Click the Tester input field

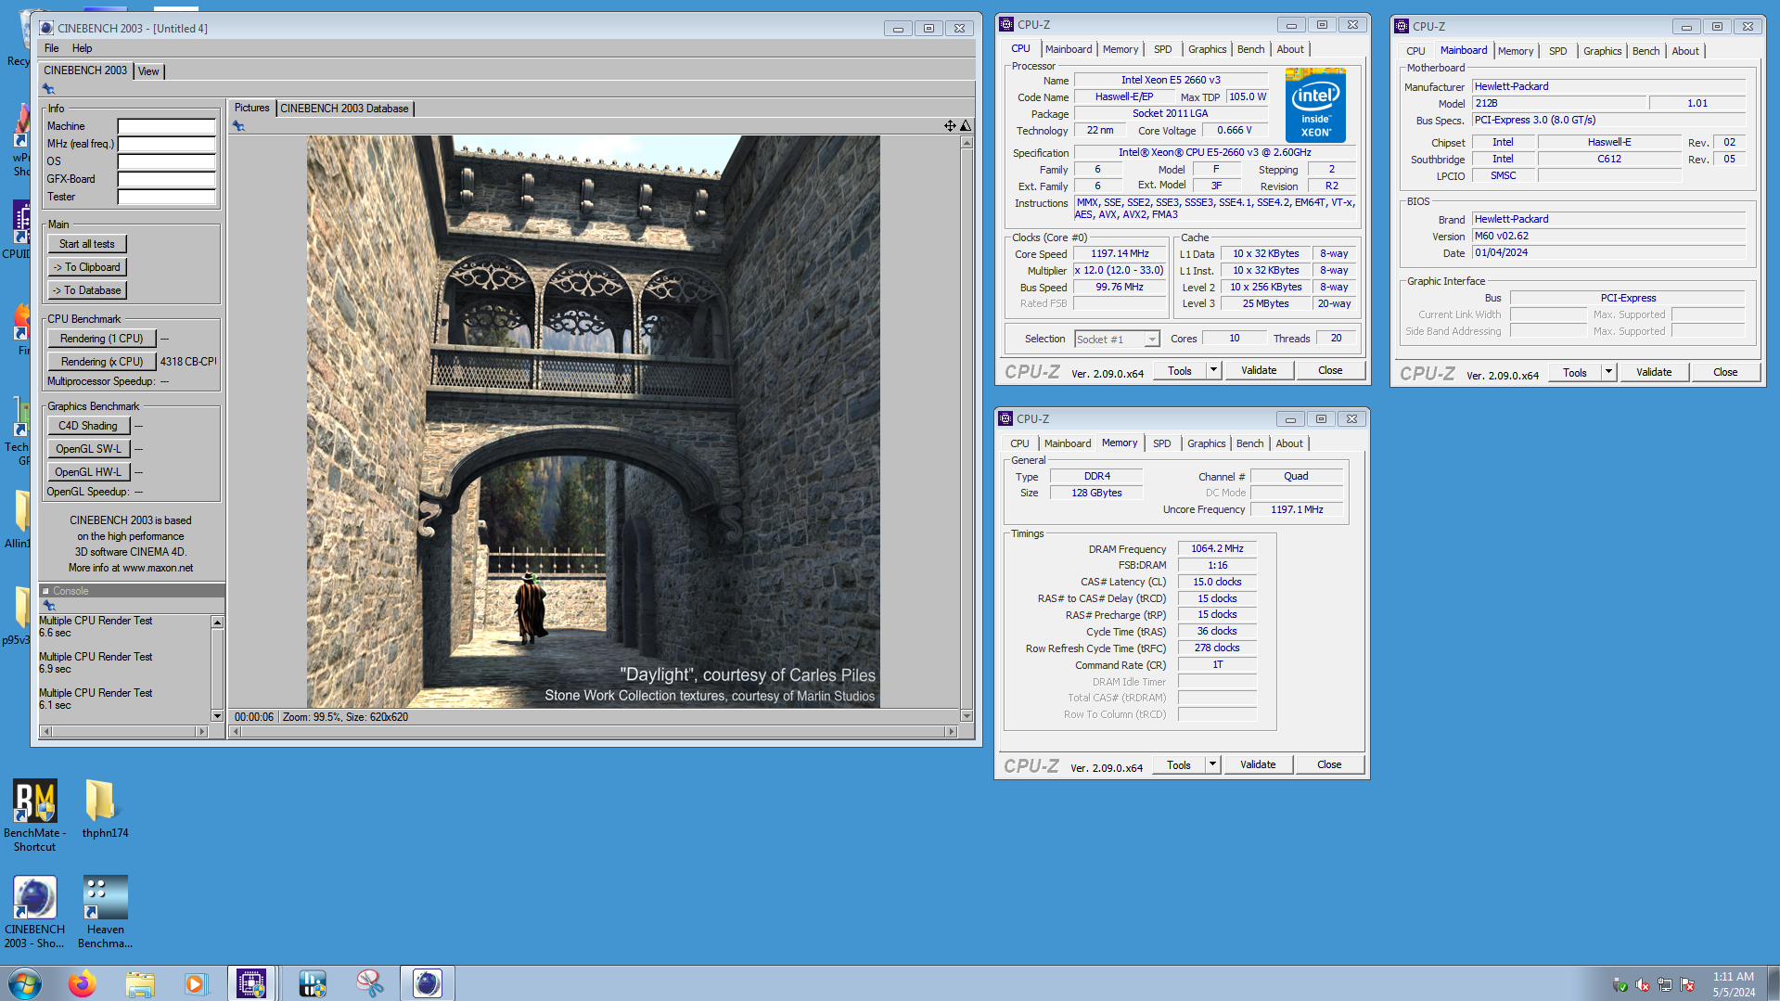(x=167, y=197)
